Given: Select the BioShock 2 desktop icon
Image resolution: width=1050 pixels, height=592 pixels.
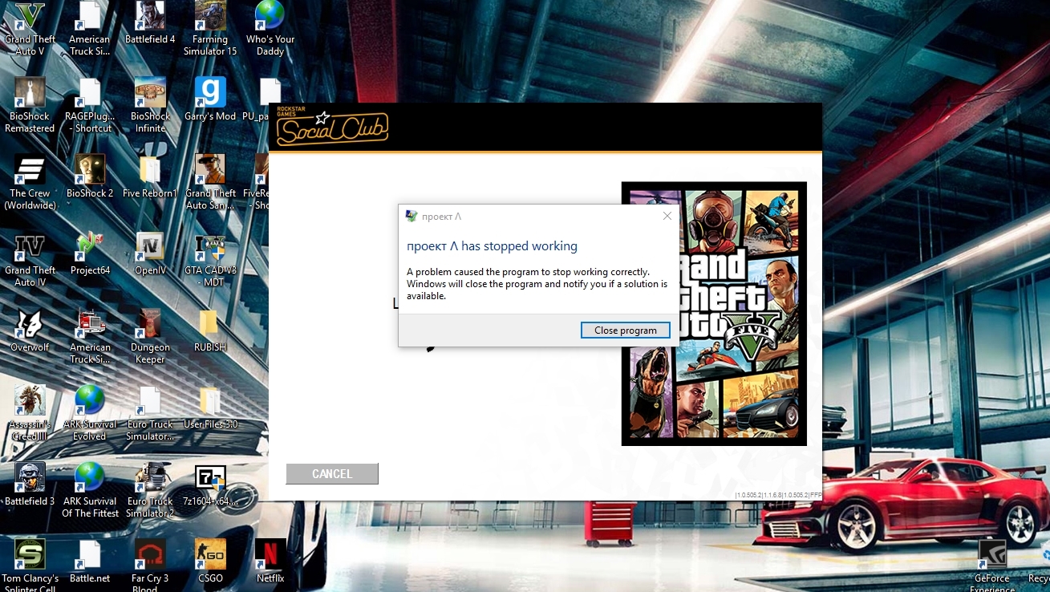Looking at the screenshot, I should pyautogui.click(x=89, y=176).
